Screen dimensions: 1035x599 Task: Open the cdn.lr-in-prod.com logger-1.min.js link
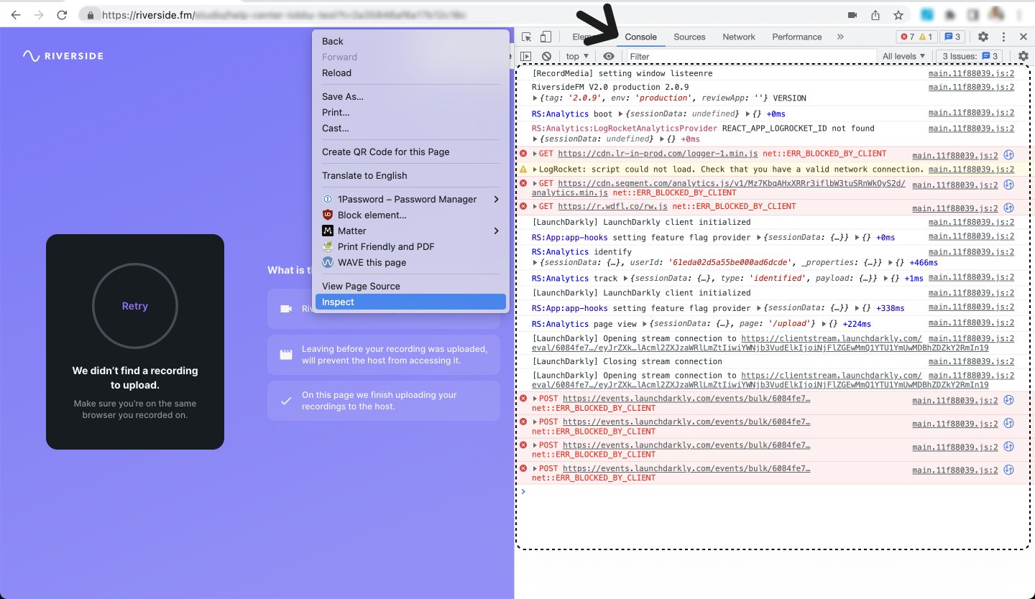coord(658,154)
